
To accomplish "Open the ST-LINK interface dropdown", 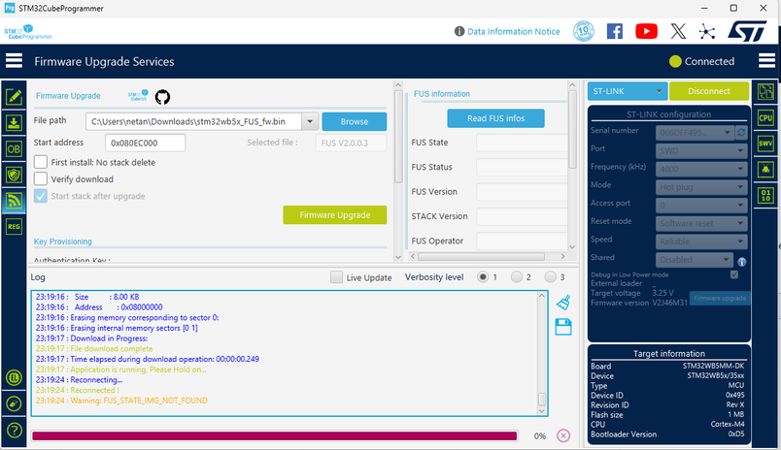I will [628, 91].
